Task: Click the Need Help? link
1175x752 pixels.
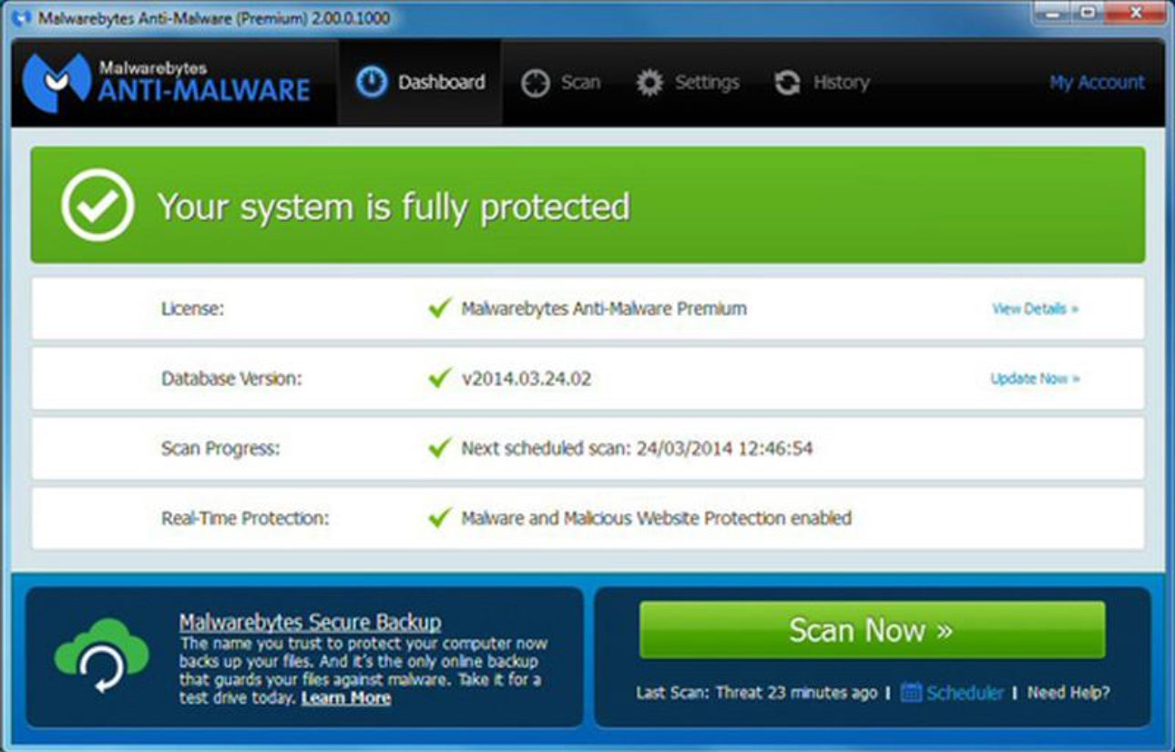Action: click(1068, 693)
